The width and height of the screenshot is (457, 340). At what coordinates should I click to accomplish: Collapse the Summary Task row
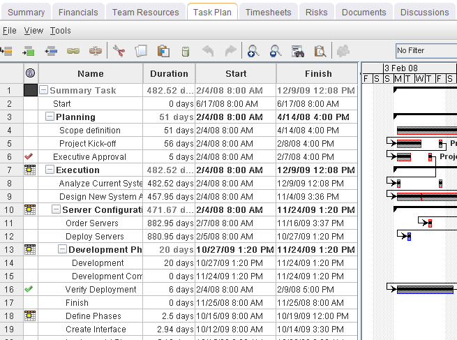pyautogui.click(x=43, y=90)
